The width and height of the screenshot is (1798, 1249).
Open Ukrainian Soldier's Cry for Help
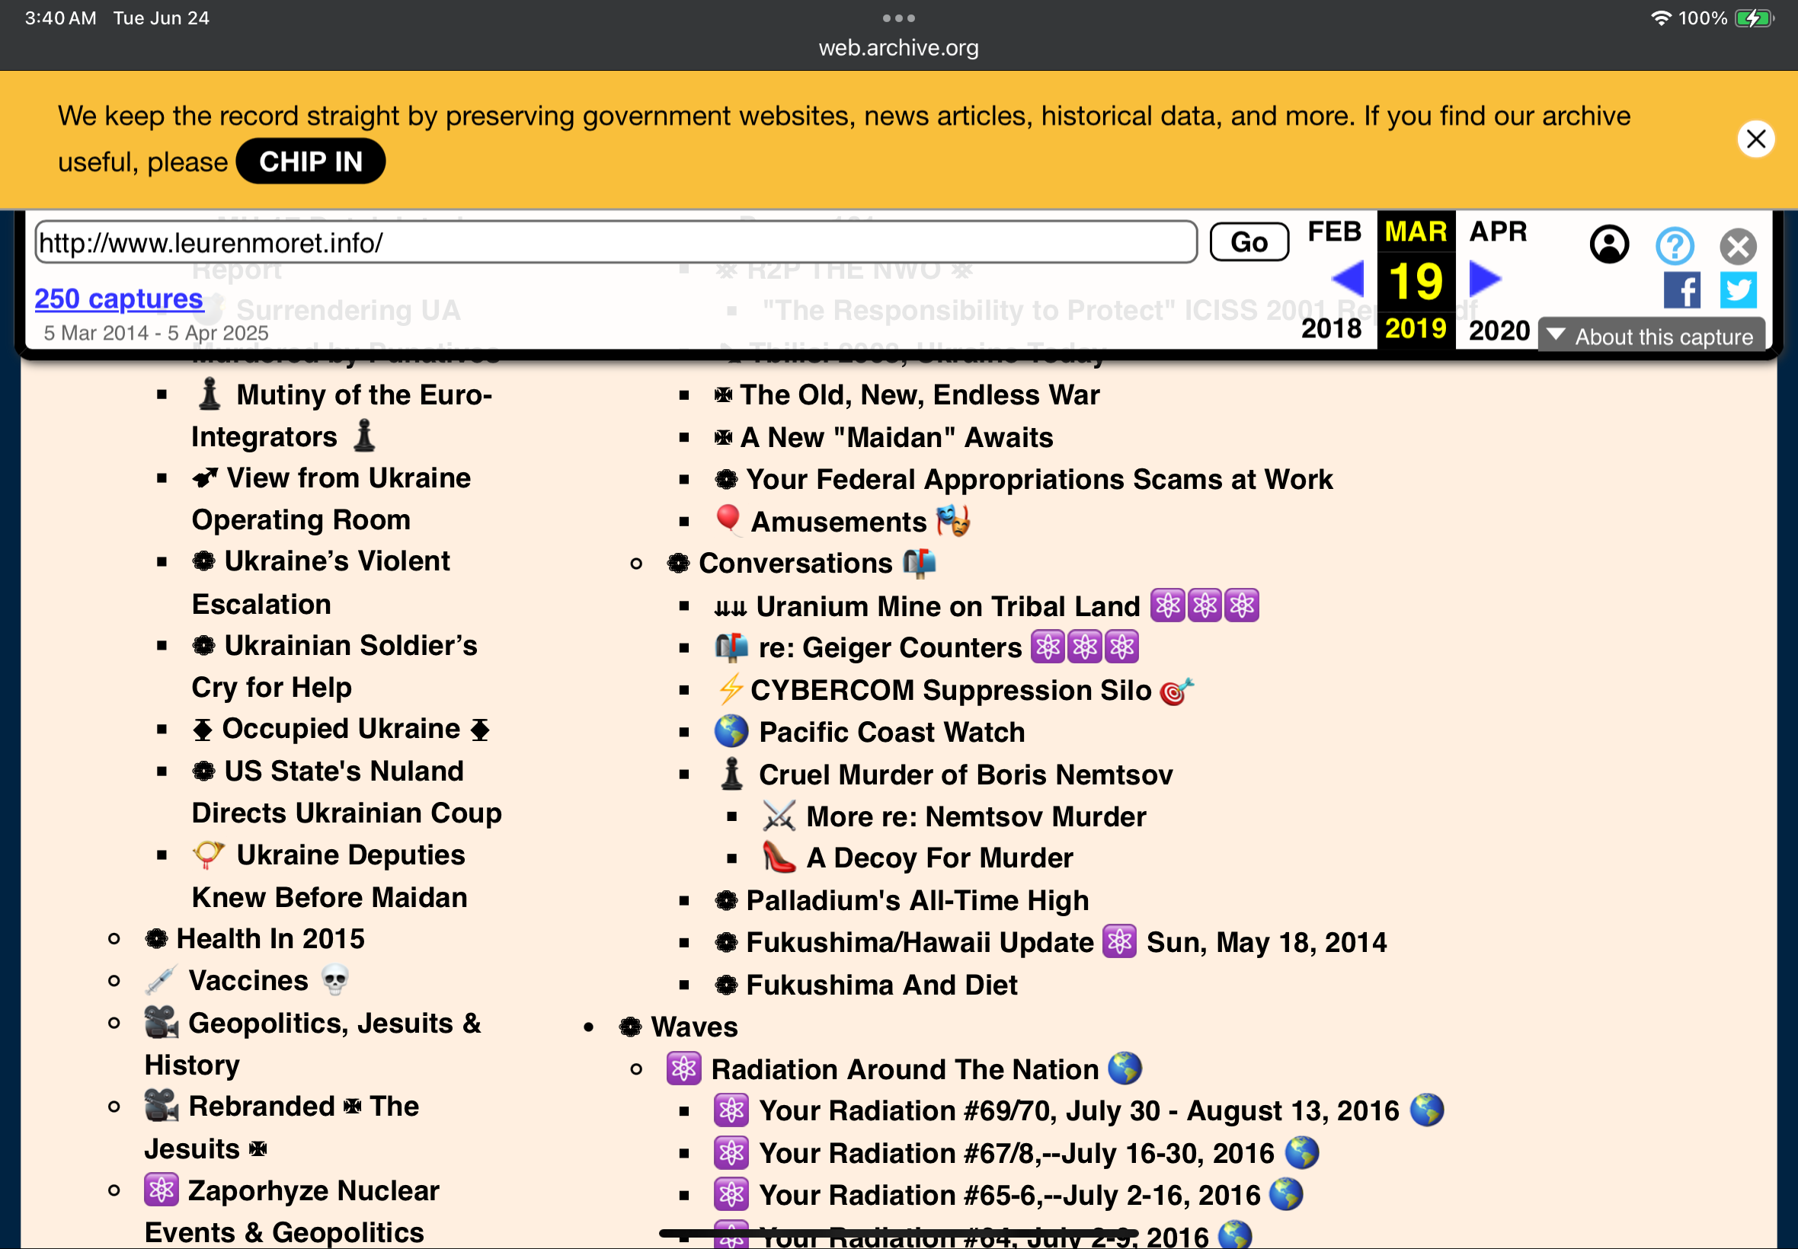[x=334, y=666]
